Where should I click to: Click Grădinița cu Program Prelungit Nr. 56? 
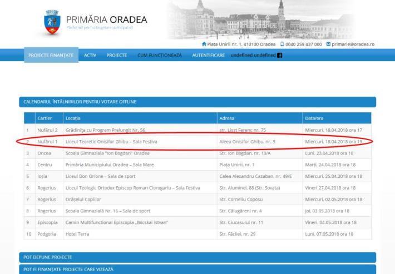coord(105,130)
